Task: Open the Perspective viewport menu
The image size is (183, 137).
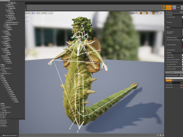Action: [x=28, y=13]
